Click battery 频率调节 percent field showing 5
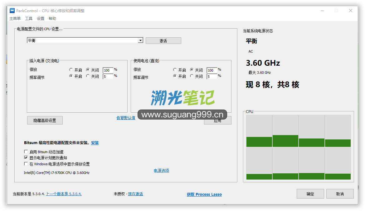 pos(212,76)
